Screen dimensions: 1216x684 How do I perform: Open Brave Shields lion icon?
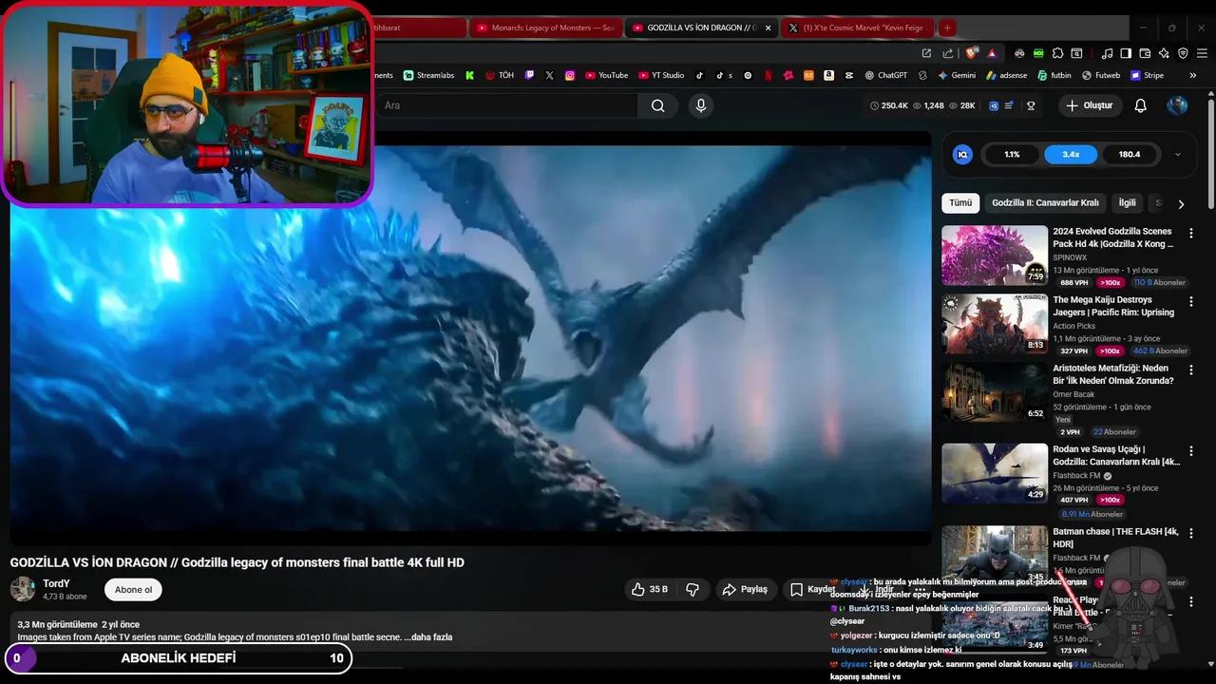pos(971,53)
